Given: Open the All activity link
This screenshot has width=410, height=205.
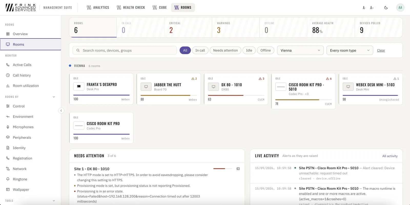Looking at the screenshot, I should [390, 156].
